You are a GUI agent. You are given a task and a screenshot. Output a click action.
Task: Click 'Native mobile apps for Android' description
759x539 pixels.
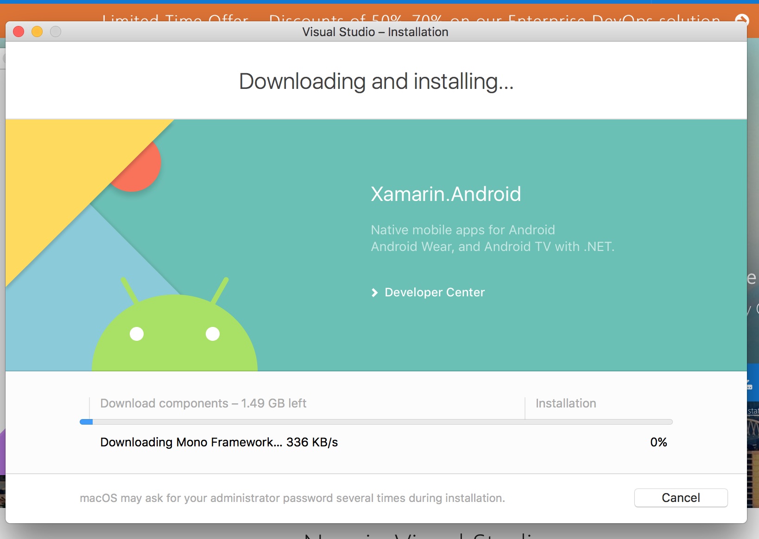pyautogui.click(x=463, y=230)
